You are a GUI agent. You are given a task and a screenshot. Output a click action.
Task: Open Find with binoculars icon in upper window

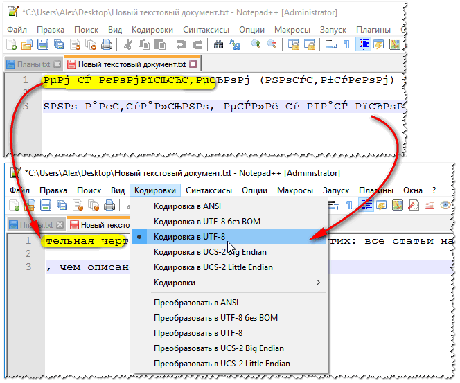(218, 44)
